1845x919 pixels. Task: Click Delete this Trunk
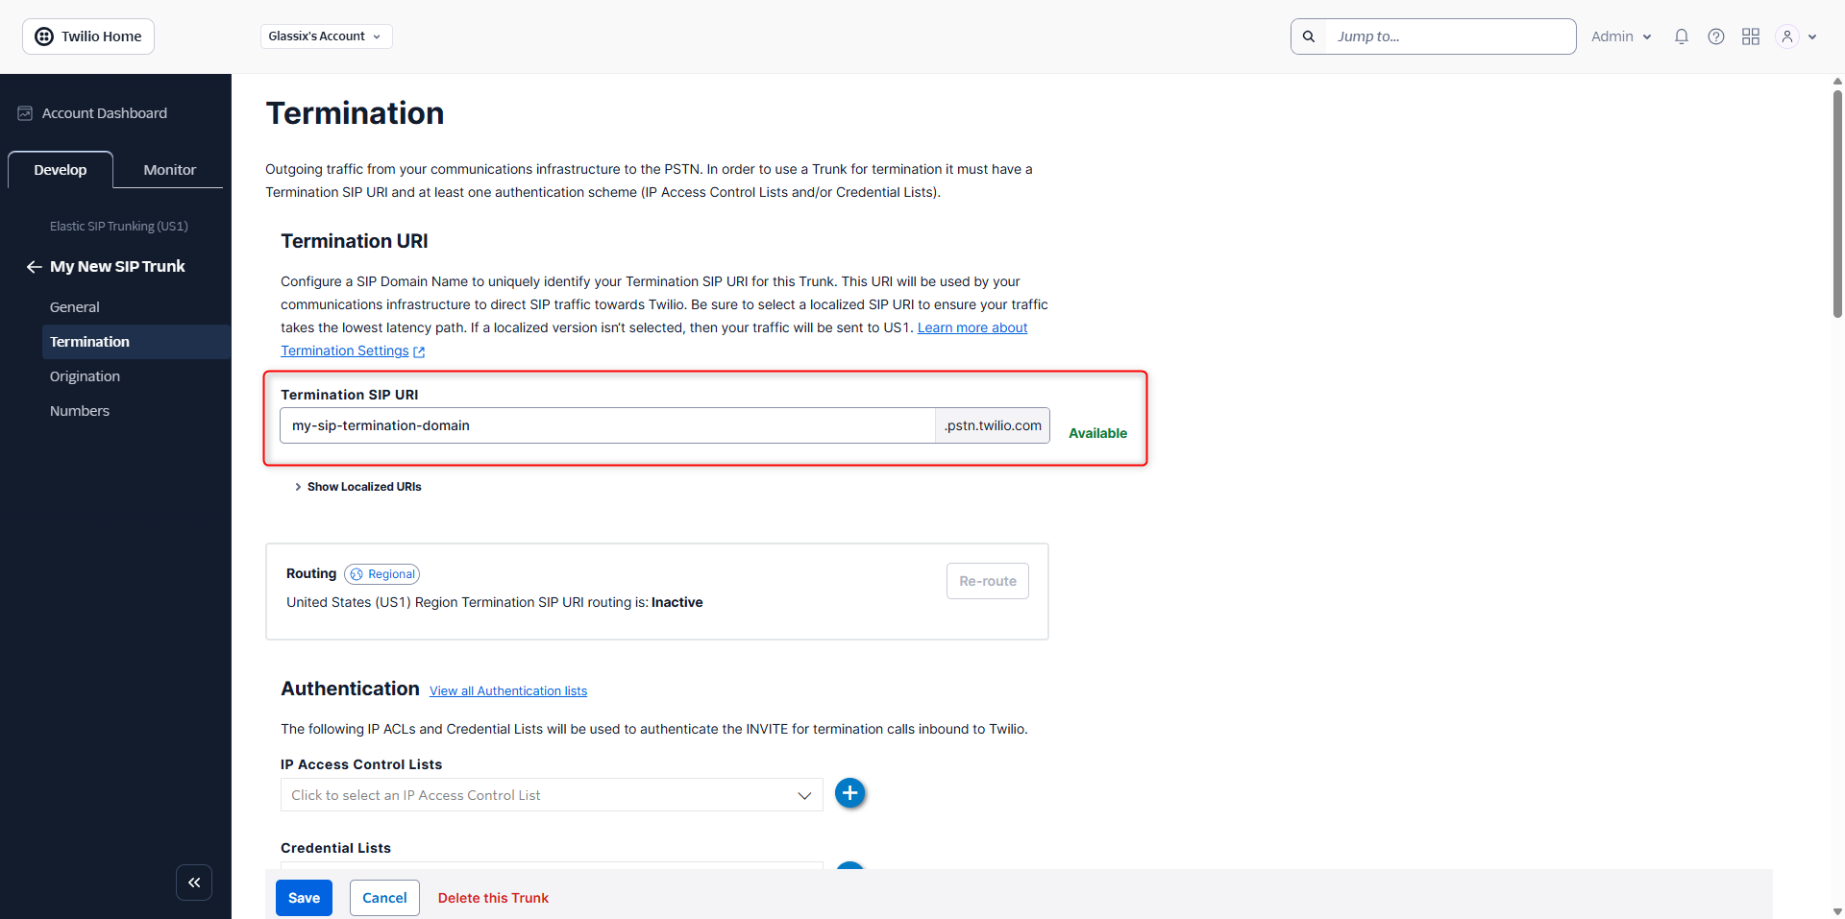tap(493, 898)
